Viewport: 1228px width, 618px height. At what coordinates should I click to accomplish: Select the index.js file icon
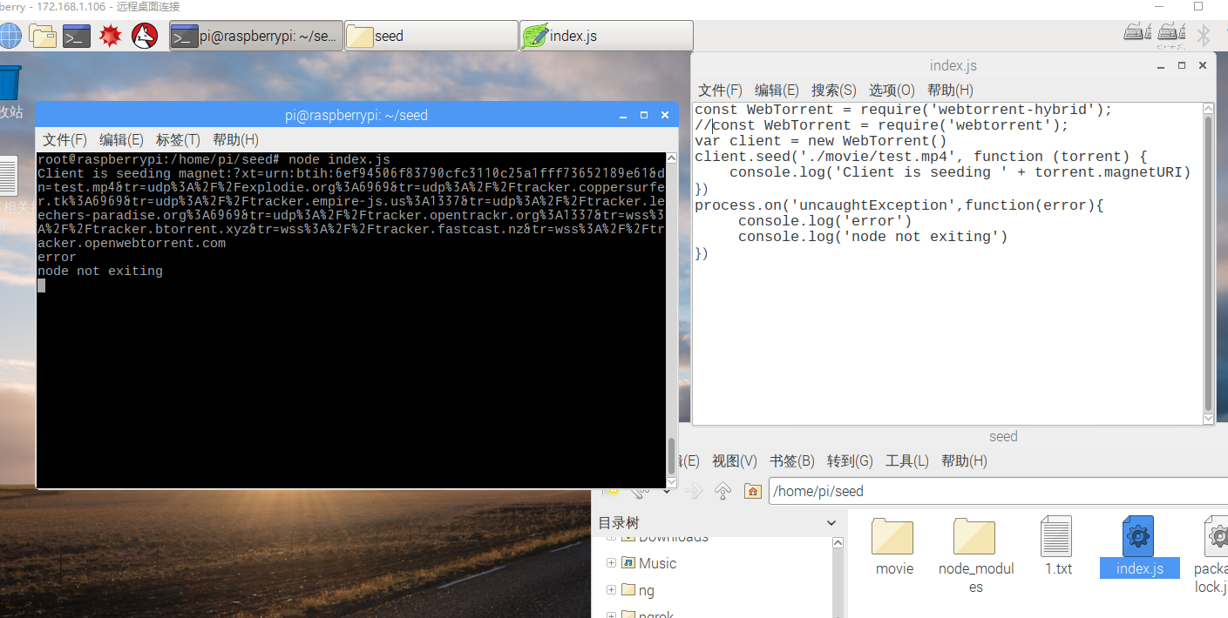pyautogui.click(x=1138, y=536)
